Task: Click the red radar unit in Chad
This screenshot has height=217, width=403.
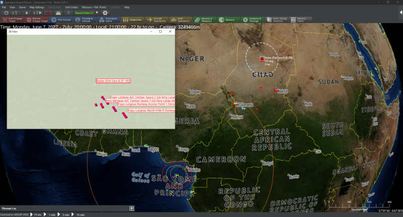Action: [x=262, y=59]
